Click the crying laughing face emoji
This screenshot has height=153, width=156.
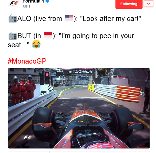click(x=36, y=44)
